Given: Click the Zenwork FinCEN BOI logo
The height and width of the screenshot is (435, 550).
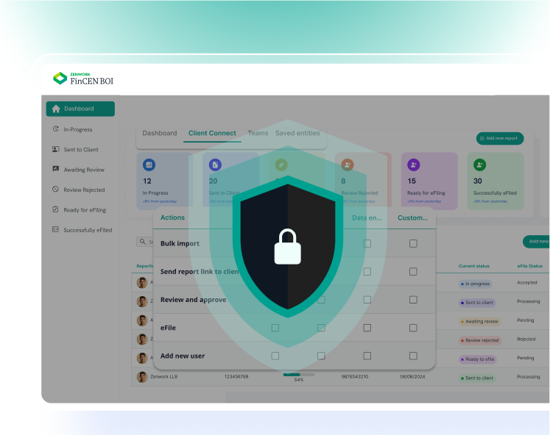Looking at the screenshot, I should coord(83,79).
